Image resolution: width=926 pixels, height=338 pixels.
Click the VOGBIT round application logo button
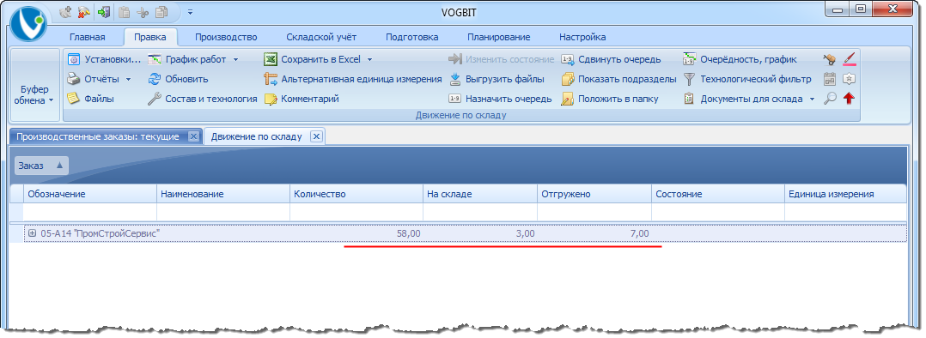pos(27,24)
